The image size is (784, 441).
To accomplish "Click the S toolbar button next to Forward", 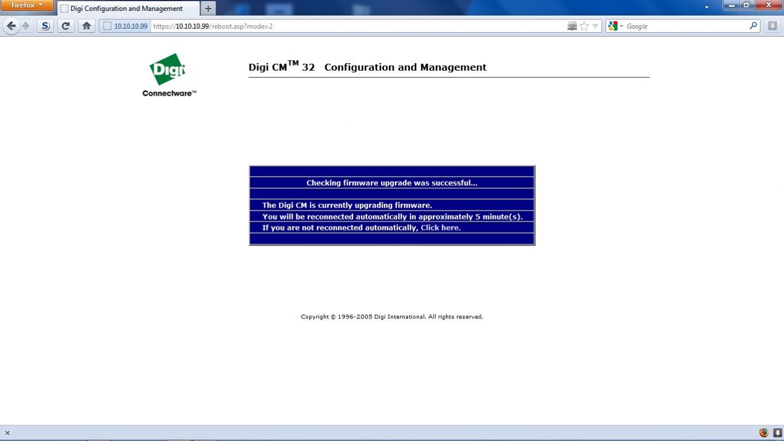I will tap(45, 26).
